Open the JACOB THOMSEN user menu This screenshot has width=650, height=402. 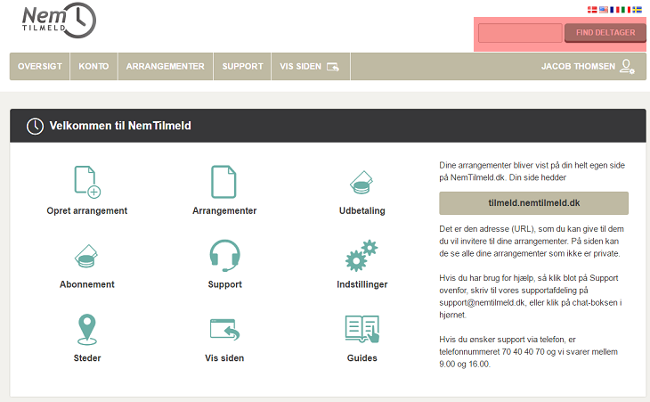point(588,66)
